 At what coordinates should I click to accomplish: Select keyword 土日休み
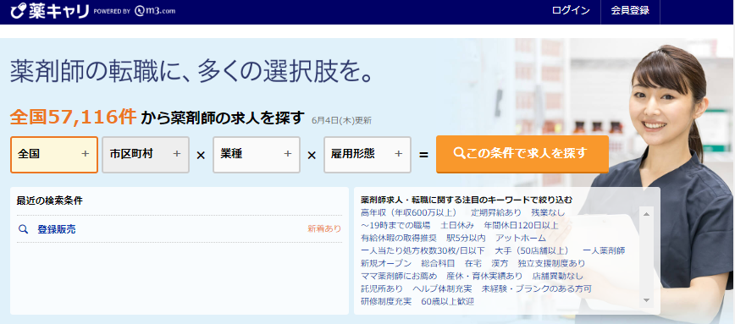457,225
